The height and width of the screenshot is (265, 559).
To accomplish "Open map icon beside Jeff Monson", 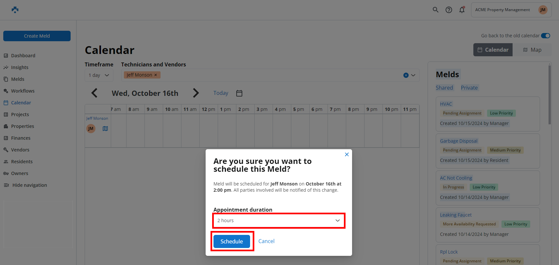I will point(105,129).
